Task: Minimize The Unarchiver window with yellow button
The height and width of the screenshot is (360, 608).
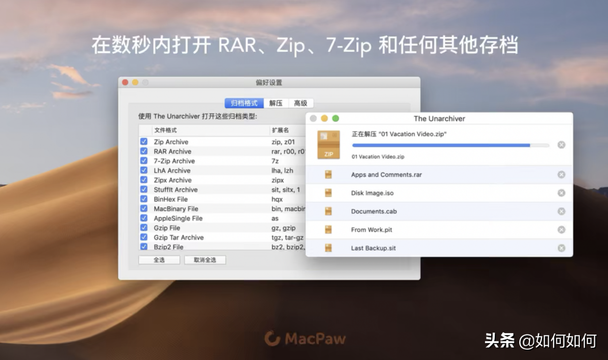Action: pyautogui.click(x=325, y=119)
